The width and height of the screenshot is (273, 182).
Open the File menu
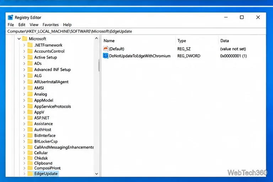click(x=11, y=25)
